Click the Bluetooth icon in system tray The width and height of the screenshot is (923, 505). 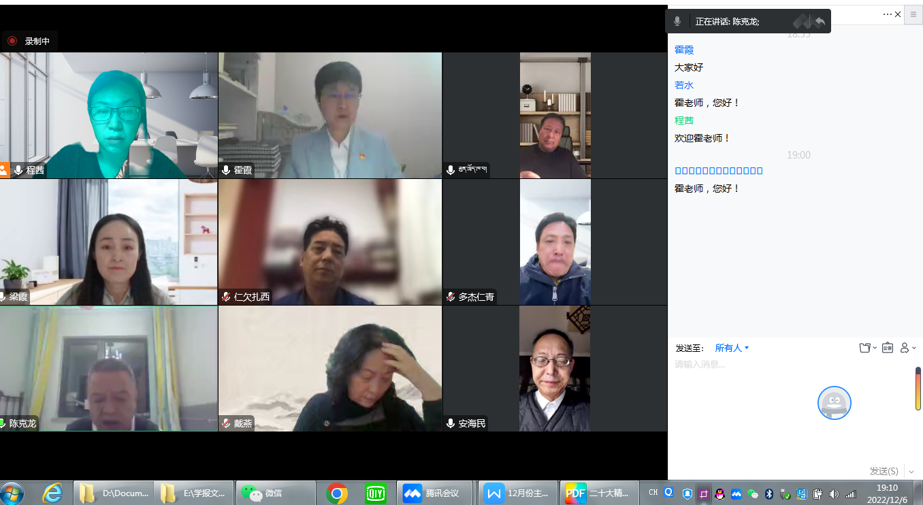click(x=769, y=493)
